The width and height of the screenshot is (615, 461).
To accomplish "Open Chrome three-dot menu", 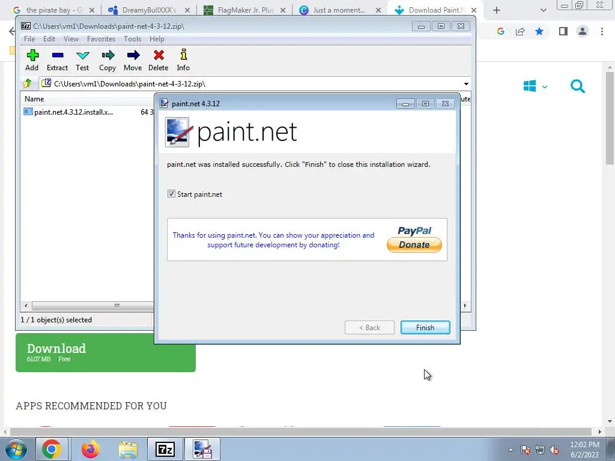I will tap(602, 31).
